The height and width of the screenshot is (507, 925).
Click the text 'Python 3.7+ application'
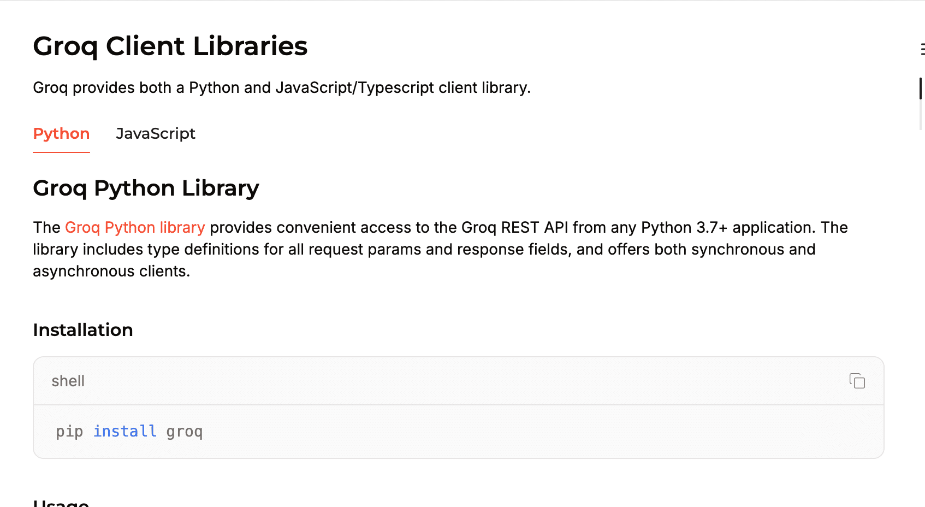coord(728,227)
